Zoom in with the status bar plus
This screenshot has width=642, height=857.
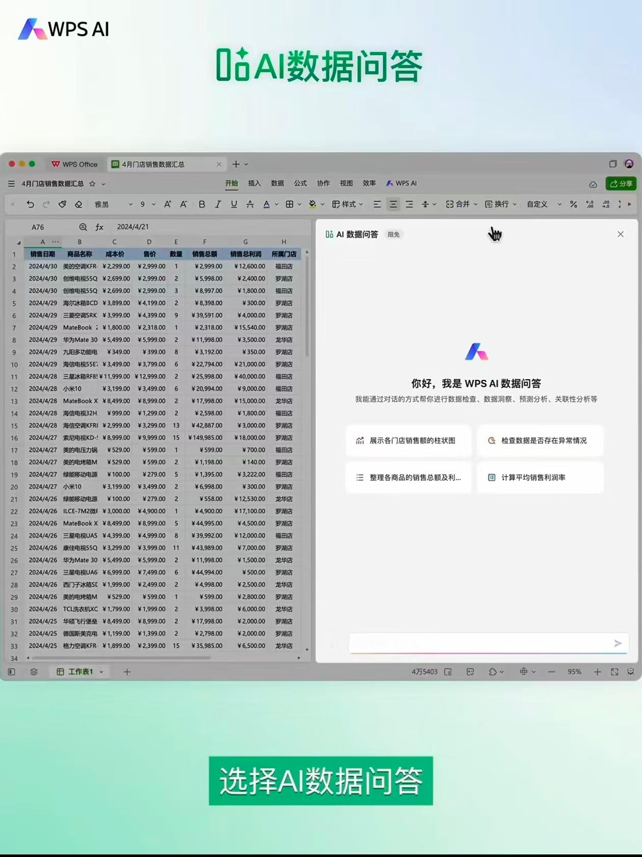point(597,672)
